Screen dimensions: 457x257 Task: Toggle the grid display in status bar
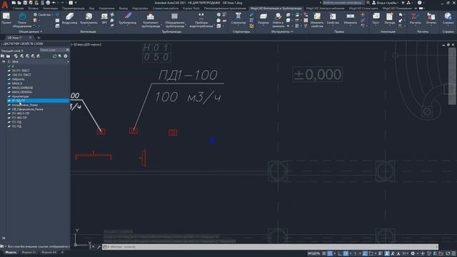pyautogui.click(x=324, y=253)
